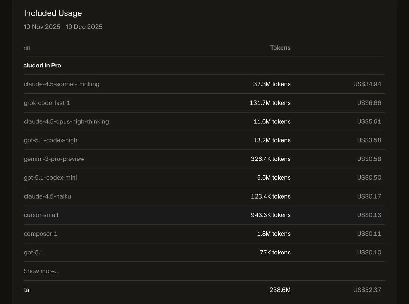Click the cursor-small model name
Image resolution: width=409 pixels, height=304 pixels.
pyautogui.click(x=41, y=215)
